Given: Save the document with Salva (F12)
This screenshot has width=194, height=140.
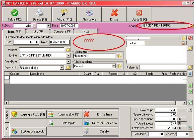Looking at the screenshot, I should coord(14,14).
